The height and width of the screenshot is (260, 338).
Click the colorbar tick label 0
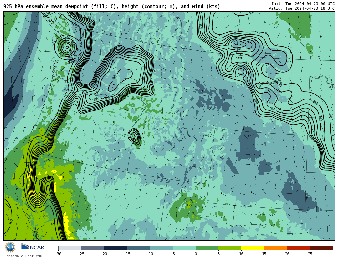click(x=196, y=254)
